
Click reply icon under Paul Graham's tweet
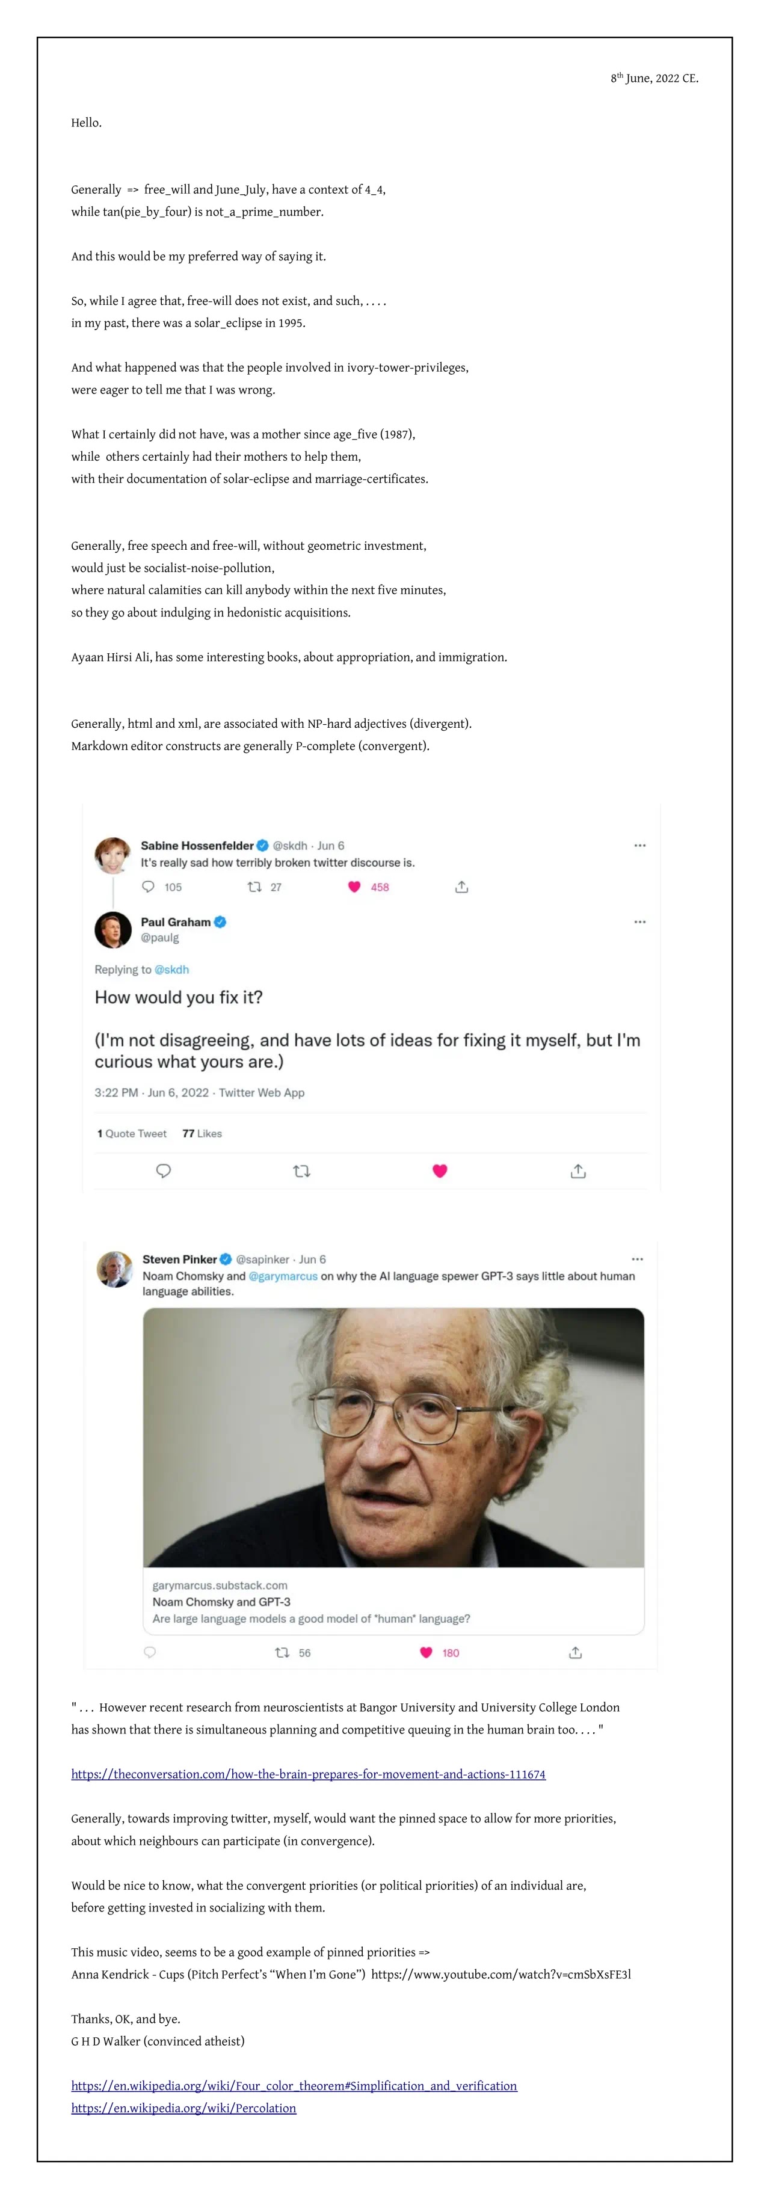pos(164,1171)
